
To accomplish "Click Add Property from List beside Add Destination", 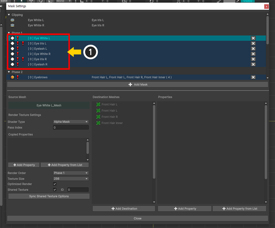I will (240, 209).
